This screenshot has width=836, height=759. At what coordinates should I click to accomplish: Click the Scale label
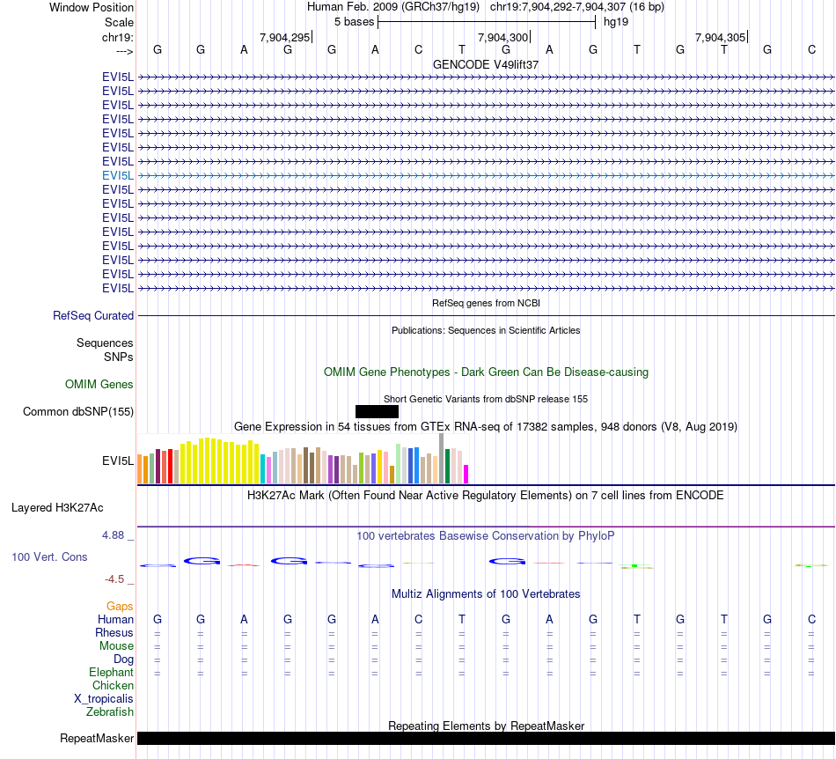tap(120, 22)
